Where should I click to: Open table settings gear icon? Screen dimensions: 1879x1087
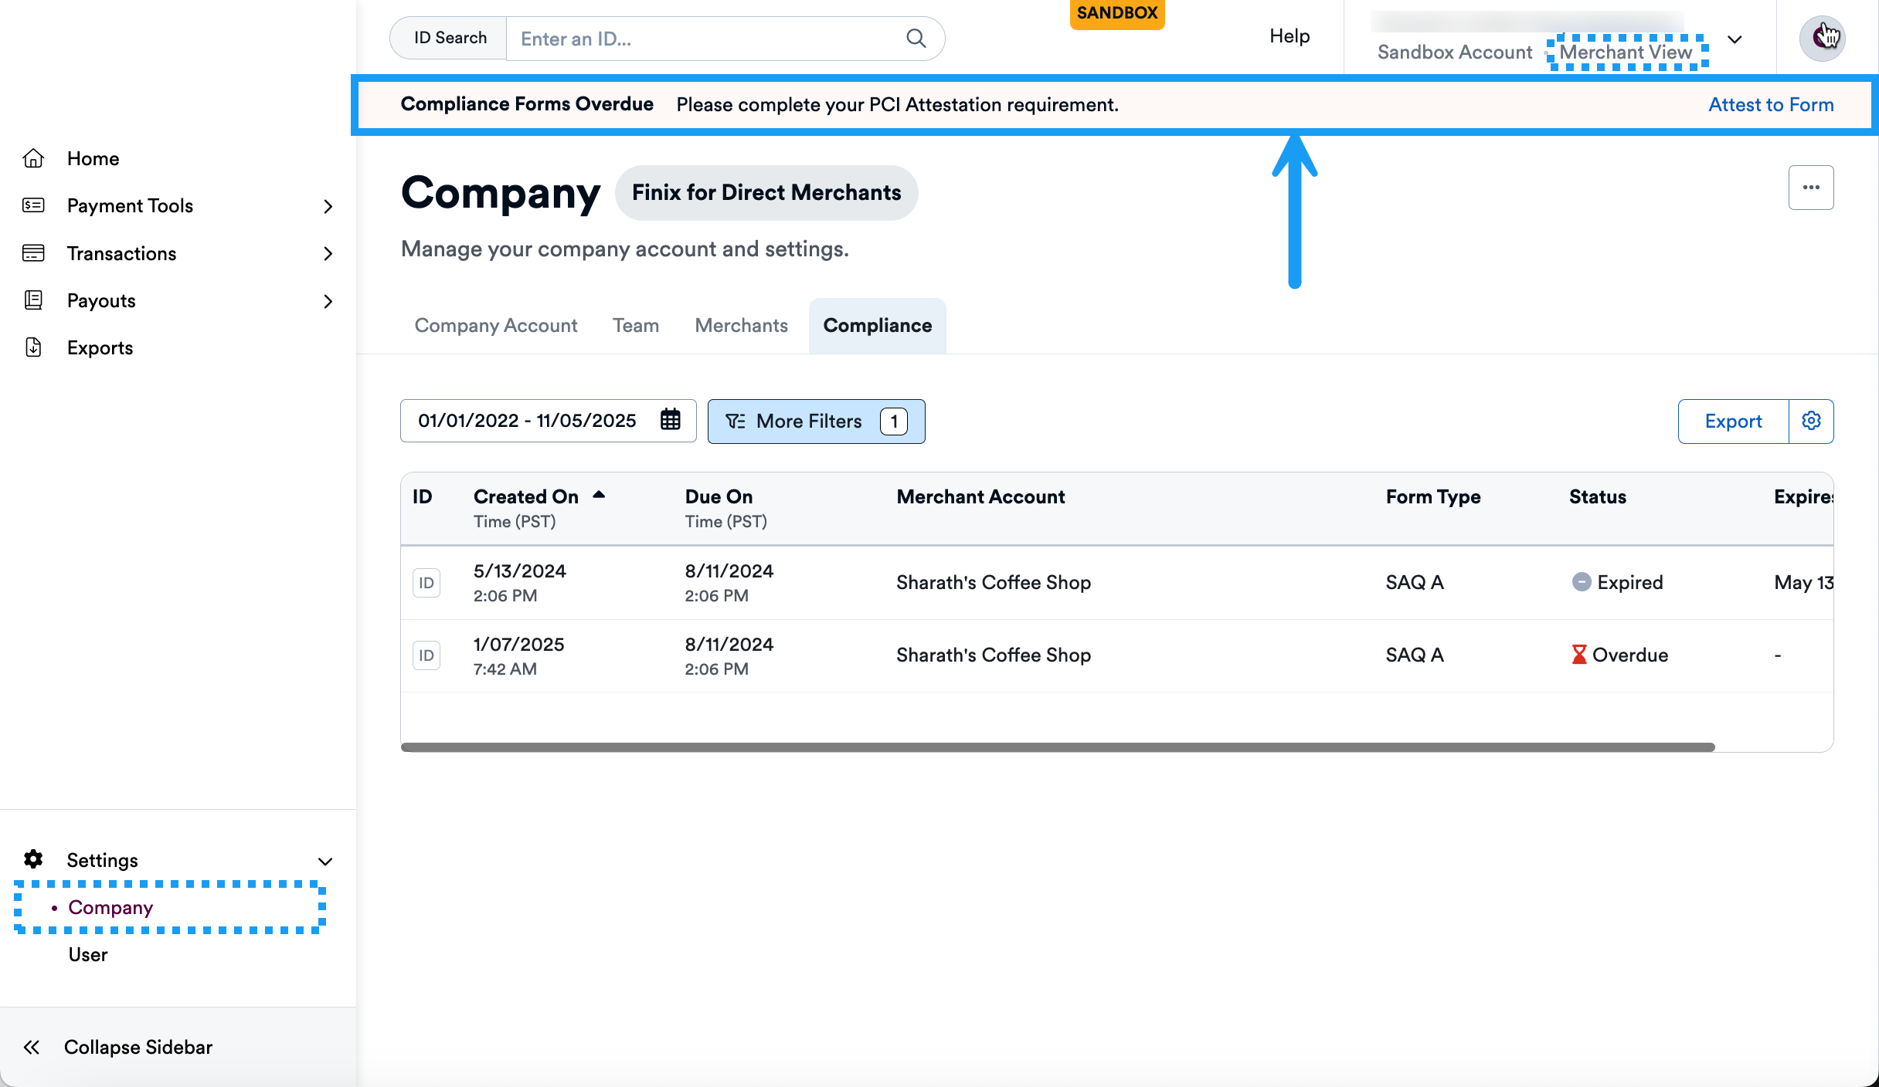pyautogui.click(x=1811, y=421)
